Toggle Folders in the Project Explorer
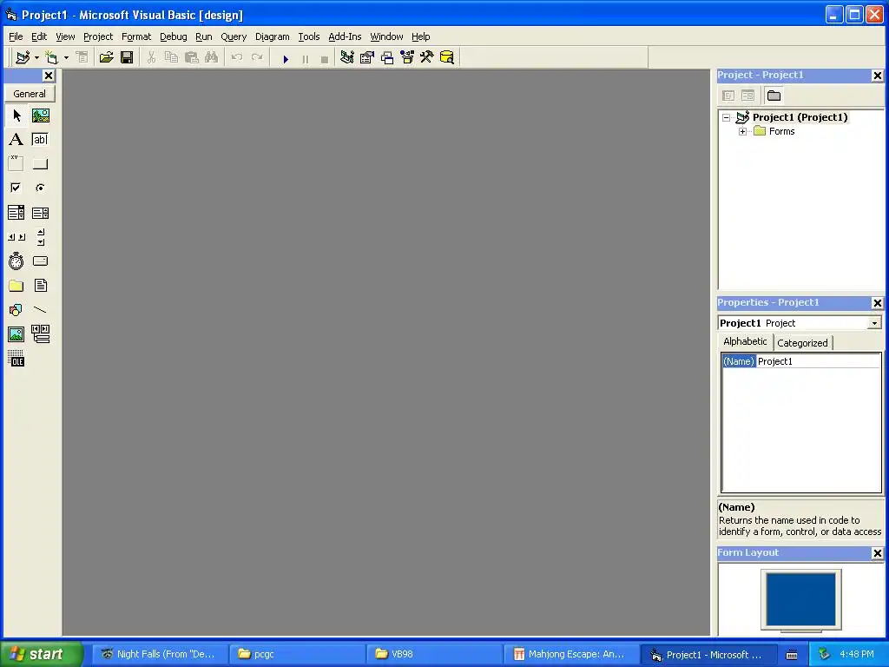This screenshot has width=889, height=667. [x=774, y=96]
